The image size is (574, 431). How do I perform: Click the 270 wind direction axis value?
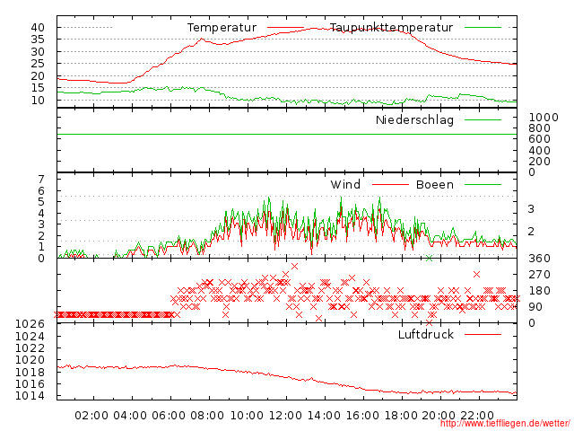click(x=540, y=275)
